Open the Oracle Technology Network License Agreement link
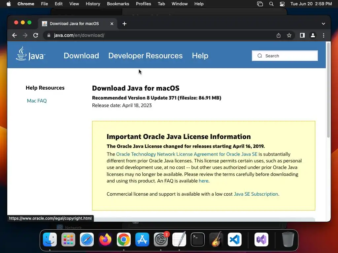Viewport: 338px width, 253px height. coord(187,154)
